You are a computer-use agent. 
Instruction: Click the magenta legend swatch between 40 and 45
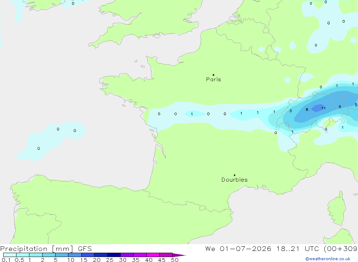click(153, 255)
